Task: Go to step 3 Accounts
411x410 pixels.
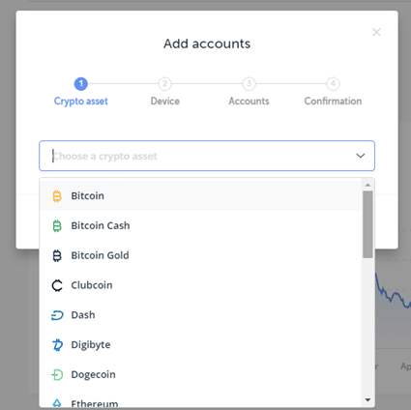Action: point(249,92)
